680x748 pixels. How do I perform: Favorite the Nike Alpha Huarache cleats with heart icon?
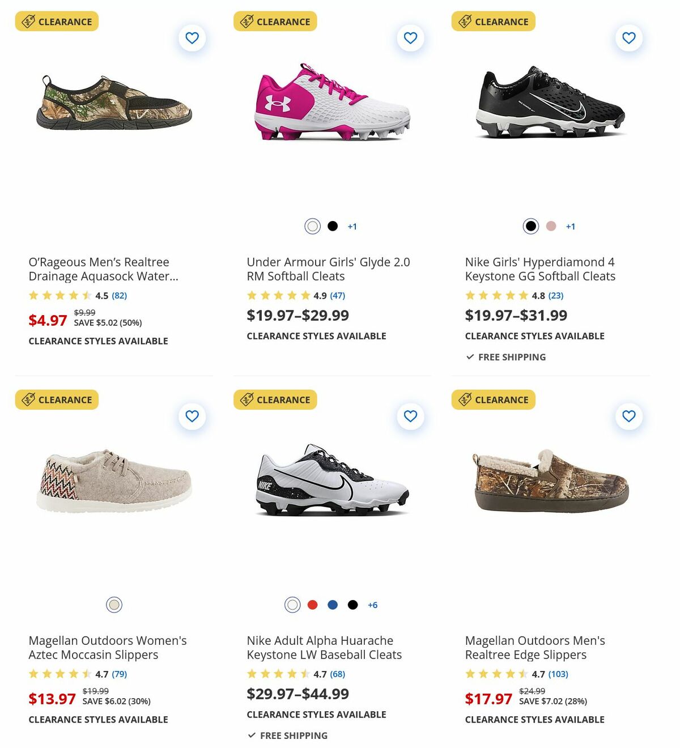410,416
